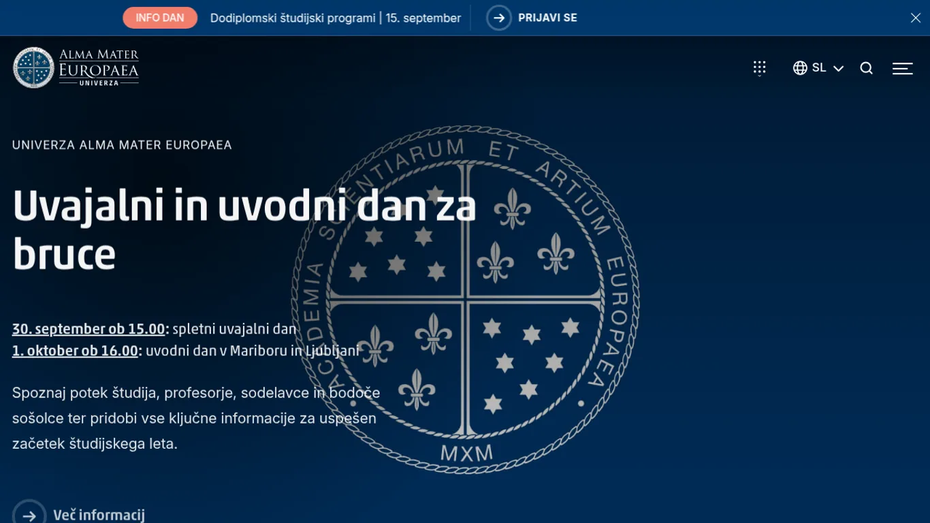Expand the SL language dropdown chevron
The height and width of the screenshot is (523, 930).
point(839,69)
